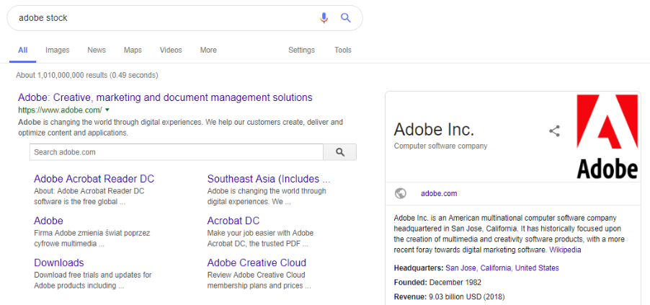This screenshot has height=305, width=650.
Task: Follow the Wikipedia link in the description
Action: point(565,249)
